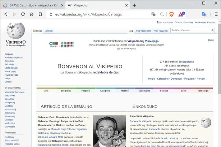Click the Figueres link in the Dalí article

click(82, 129)
